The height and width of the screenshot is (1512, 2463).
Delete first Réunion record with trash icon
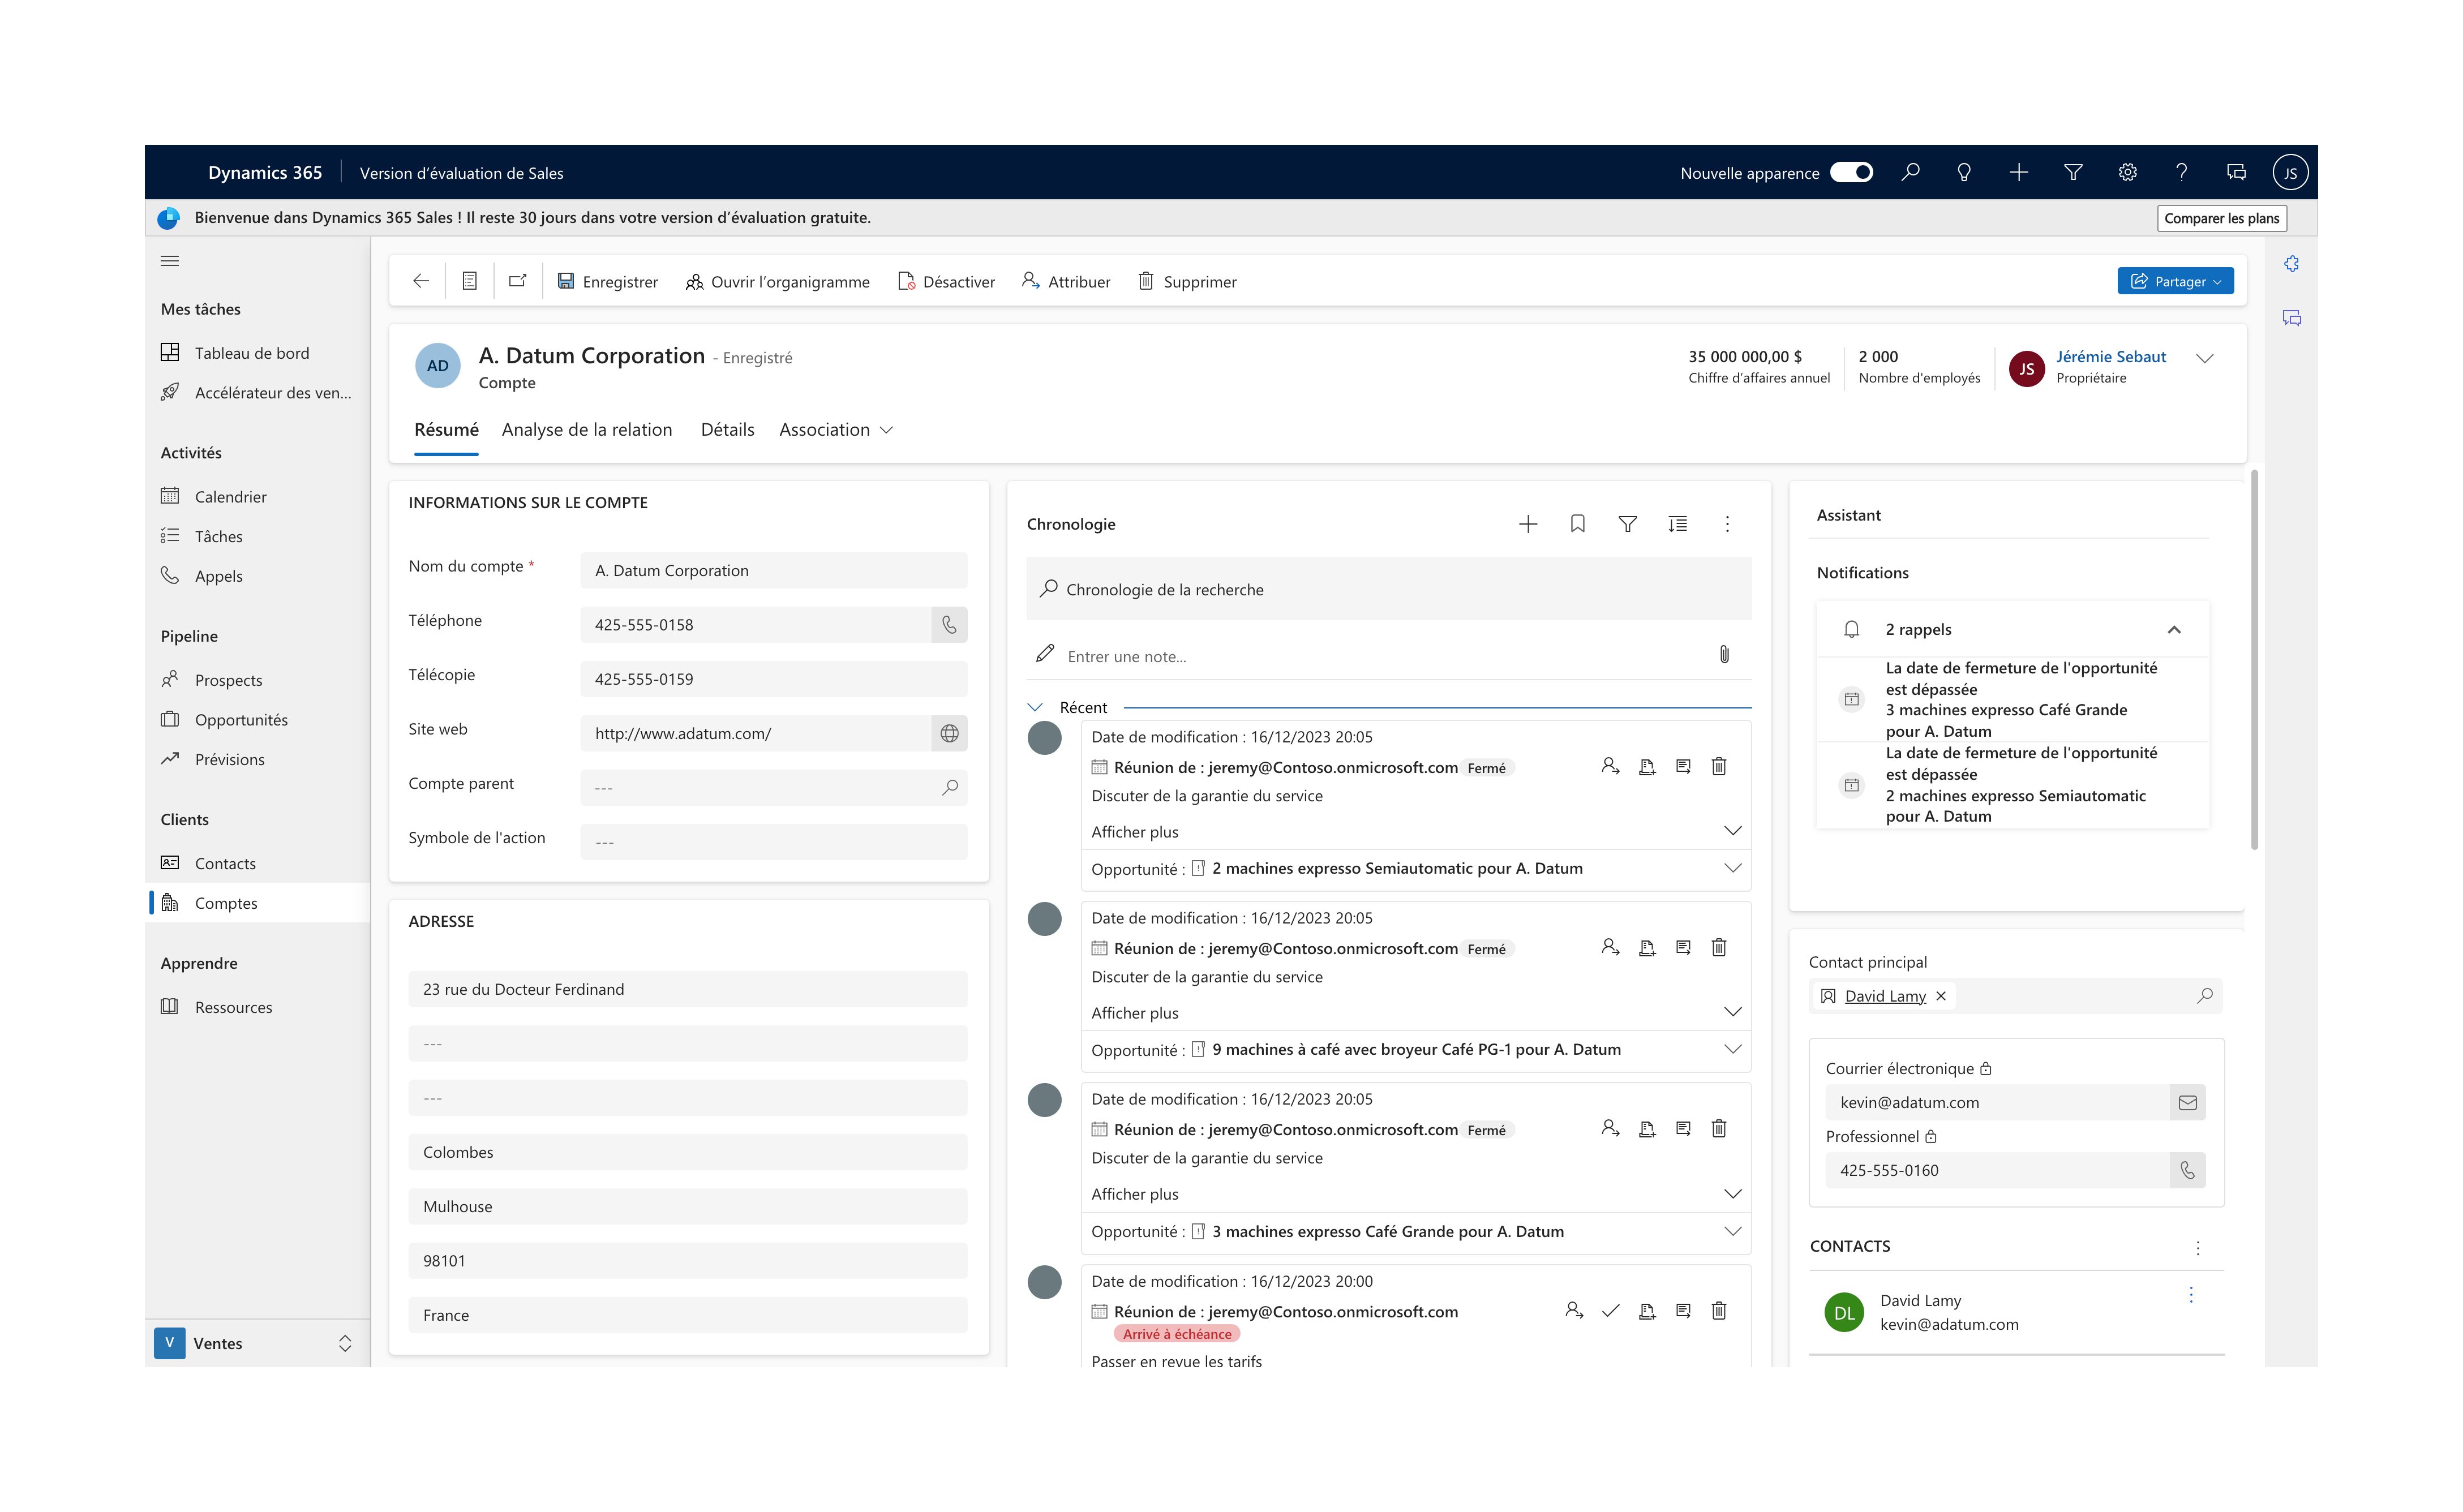(x=1719, y=767)
